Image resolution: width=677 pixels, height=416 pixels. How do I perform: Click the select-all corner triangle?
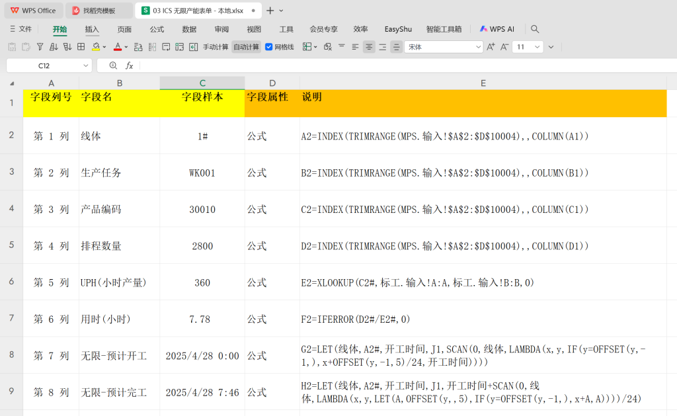12,83
